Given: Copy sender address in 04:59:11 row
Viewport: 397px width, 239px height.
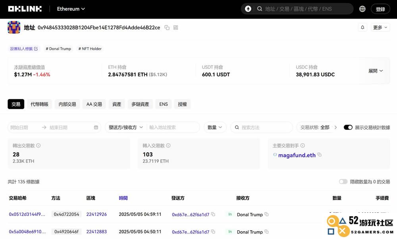Looking at the screenshot, I should point(213,214).
